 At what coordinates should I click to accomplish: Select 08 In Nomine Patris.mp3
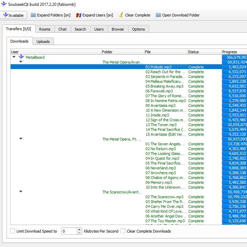[166, 101]
